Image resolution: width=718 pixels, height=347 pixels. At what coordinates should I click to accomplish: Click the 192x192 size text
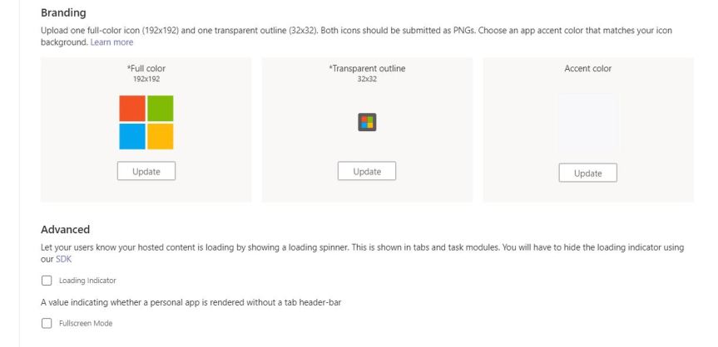(x=146, y=79)
